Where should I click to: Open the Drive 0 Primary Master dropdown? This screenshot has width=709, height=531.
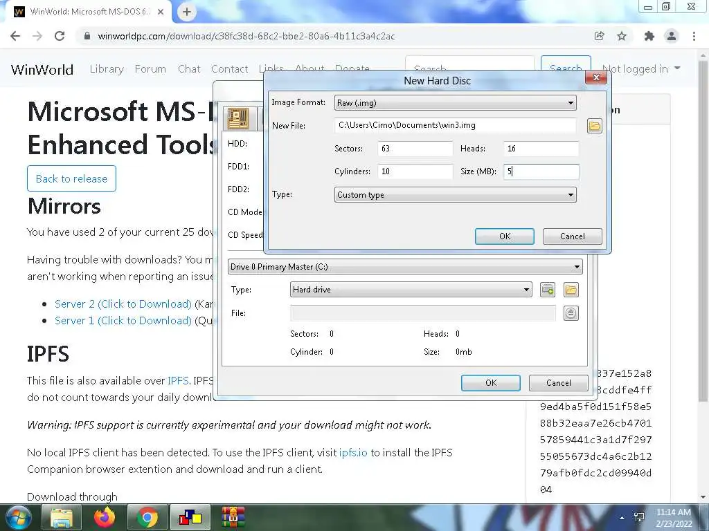(x=405, y=267)
